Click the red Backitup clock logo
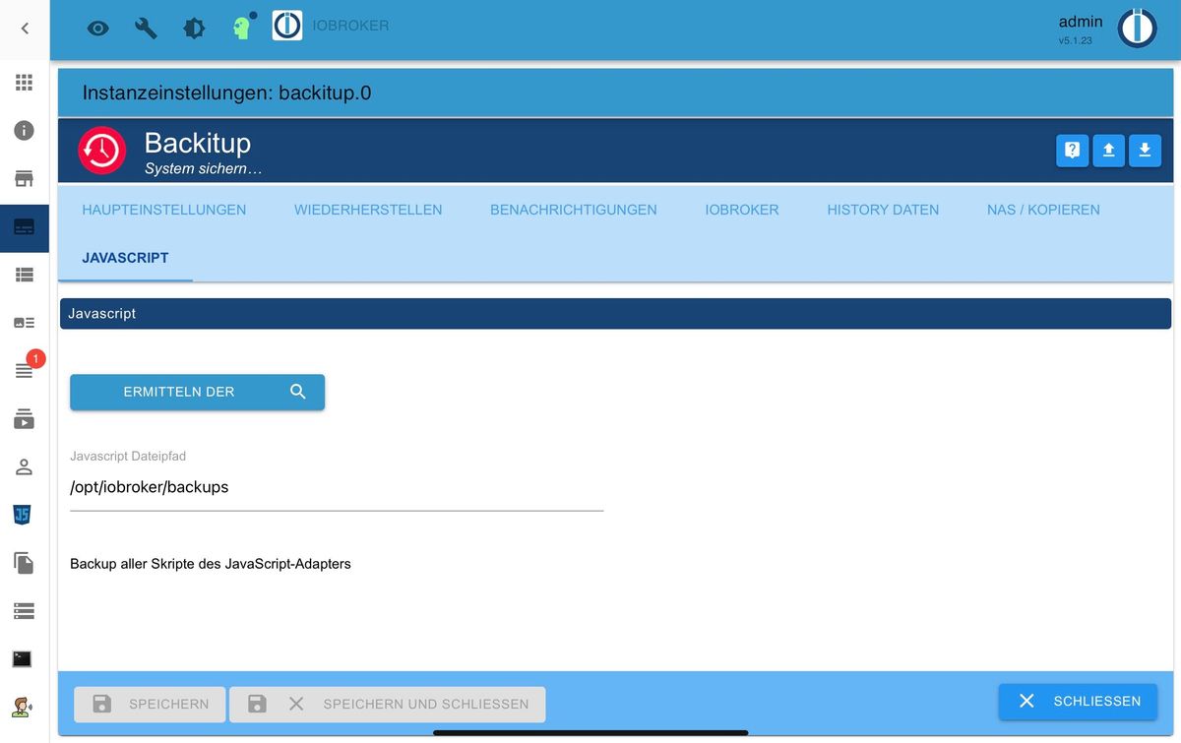Viewport: 1181px width, 743px height. [x=102, y=151]
